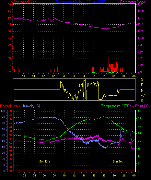Click the 1010 barometer axis value
Image resolution: width=151 pixels, height=180 pixels.
(x=141, y=24)
